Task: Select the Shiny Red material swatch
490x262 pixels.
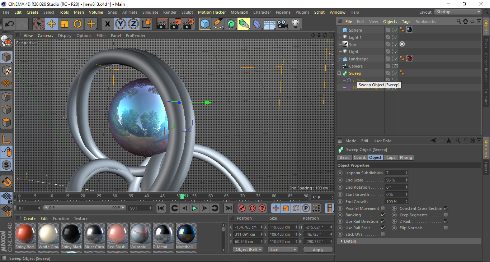Action: (x=25, y=236)
